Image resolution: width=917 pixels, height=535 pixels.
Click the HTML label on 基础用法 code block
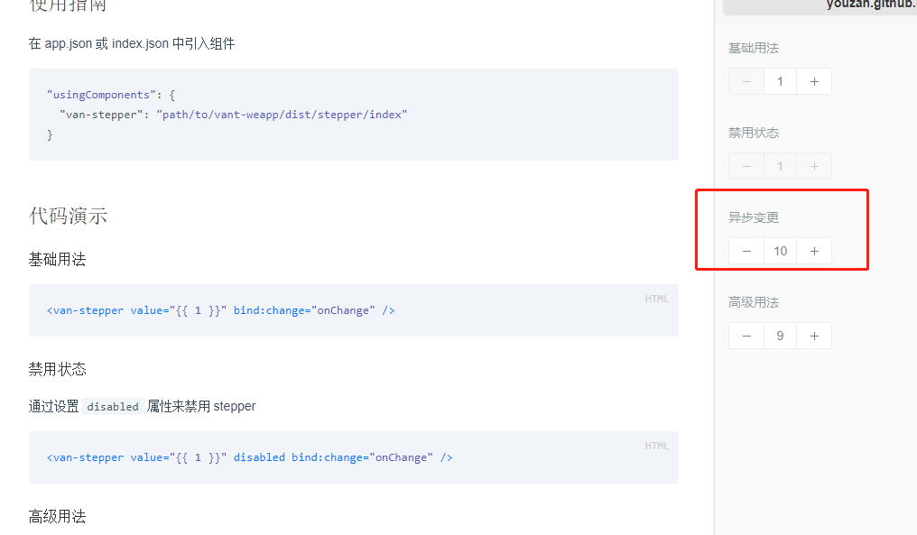[656, 298]
